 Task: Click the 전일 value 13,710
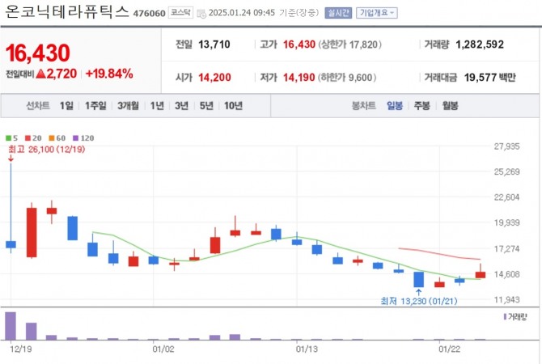[x=214, y=44]
